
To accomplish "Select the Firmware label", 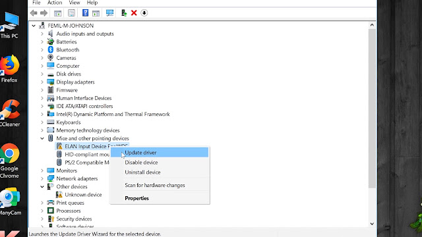I will tap(67, 90).
